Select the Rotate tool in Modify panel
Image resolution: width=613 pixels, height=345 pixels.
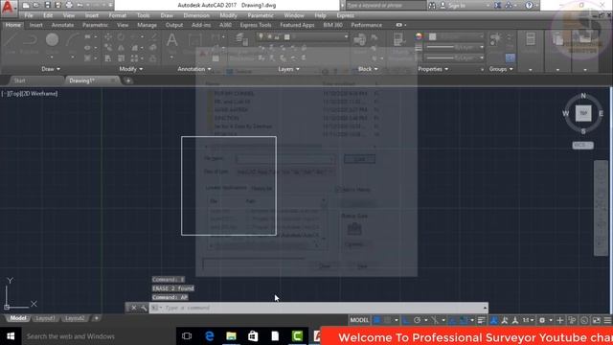click(122, 37)
